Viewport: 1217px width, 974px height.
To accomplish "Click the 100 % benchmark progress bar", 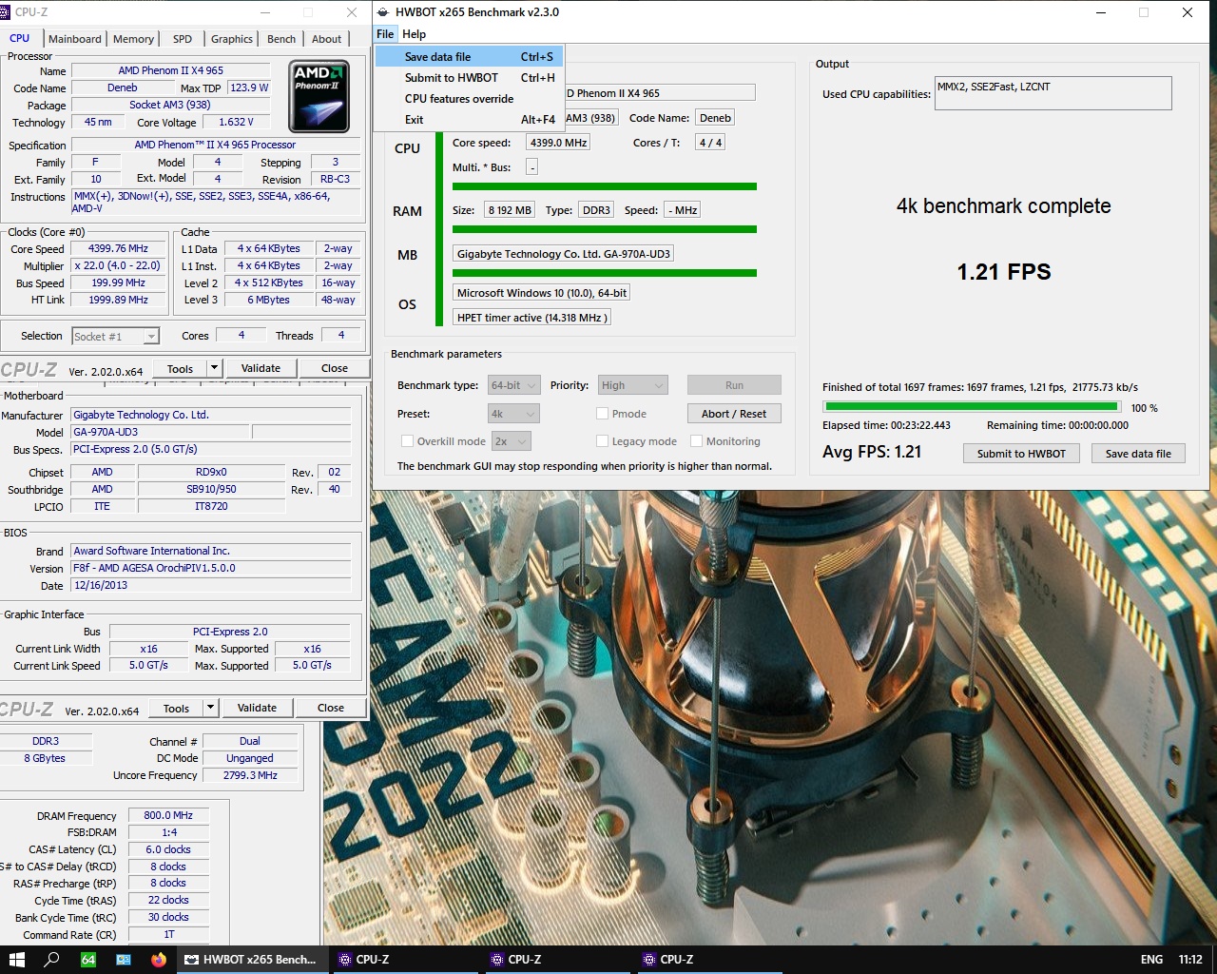I will (971, 407).
